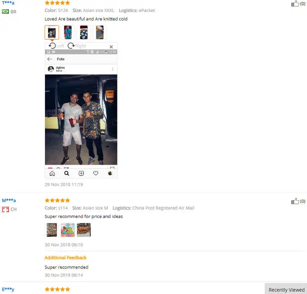
Task: Rotate the review photo right
Action: tap(77, 46)
